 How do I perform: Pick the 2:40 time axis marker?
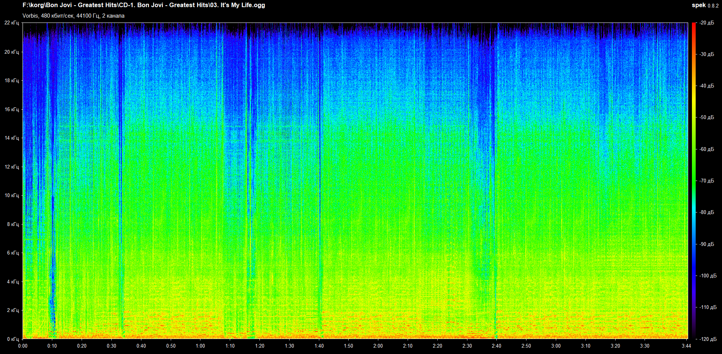(496, 346)
